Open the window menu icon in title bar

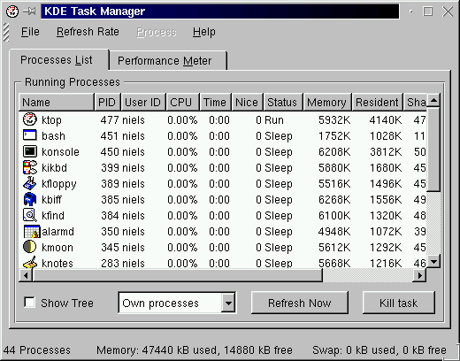click(12, 12)
